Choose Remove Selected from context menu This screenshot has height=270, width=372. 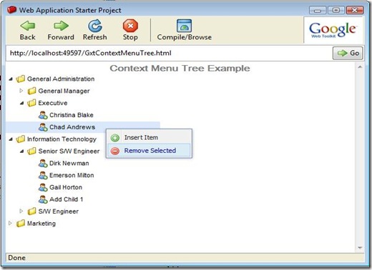[x=150, y=151]
